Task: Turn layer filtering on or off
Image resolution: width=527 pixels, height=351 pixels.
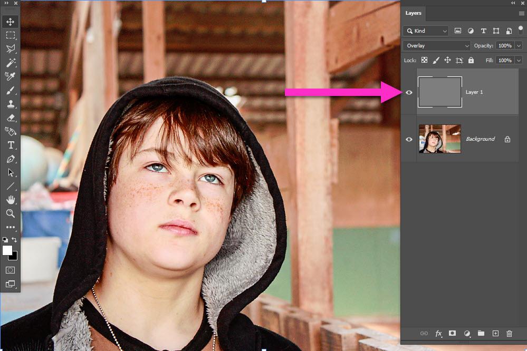Action: point(521,30)
